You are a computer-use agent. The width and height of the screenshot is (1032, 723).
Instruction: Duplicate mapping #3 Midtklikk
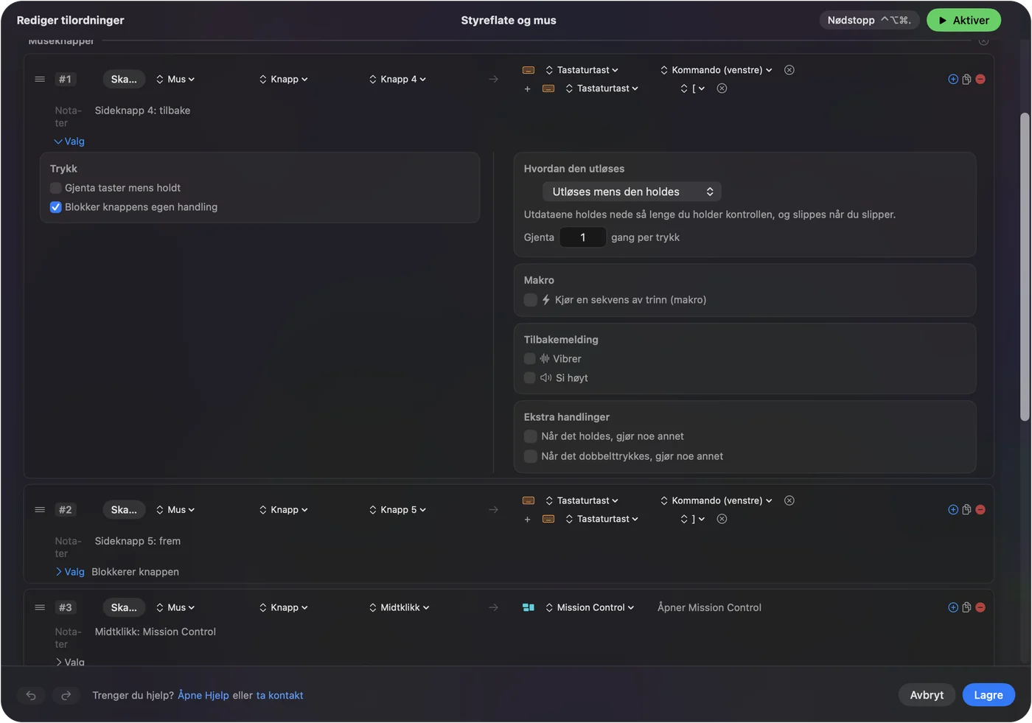[x=966, y=607]
